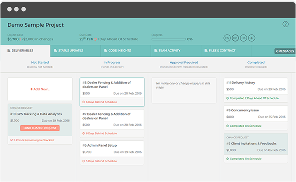Click Due on 04 Feb, 2016 date
Viewport: 296px width, 182px height.
coord(271,150)
